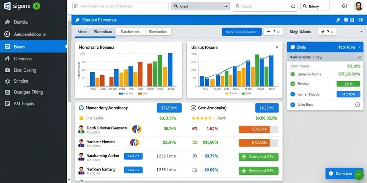
Task: Click the cloud icon in Nandans row
Action: click(x=195, y=142)
